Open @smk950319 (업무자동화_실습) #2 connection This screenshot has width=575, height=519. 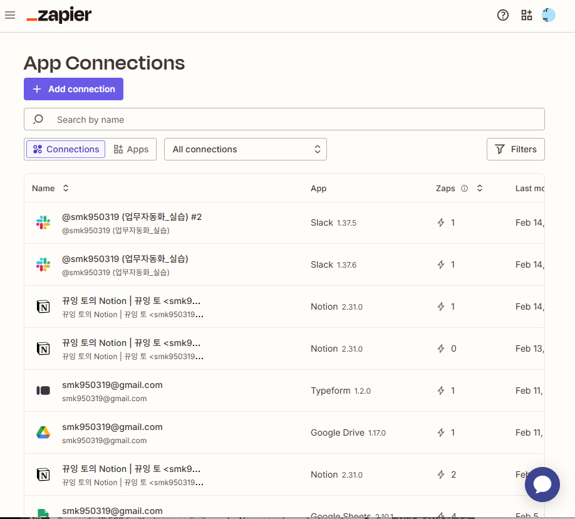(x=132, y=217)
